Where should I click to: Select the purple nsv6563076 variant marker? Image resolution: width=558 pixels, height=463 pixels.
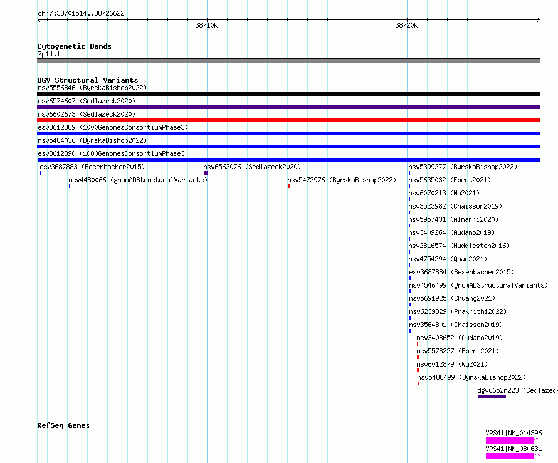206,173
